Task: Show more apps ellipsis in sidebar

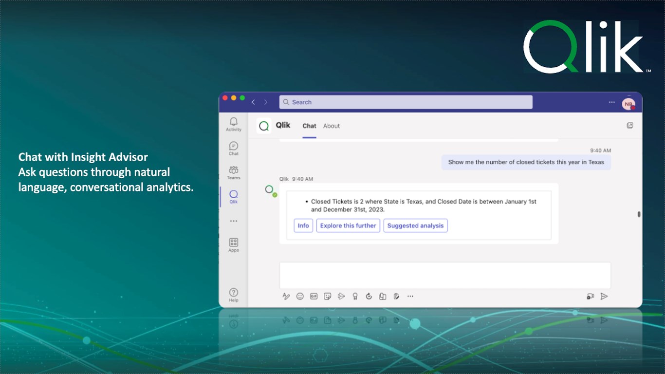Action: (x=234, y=221)
